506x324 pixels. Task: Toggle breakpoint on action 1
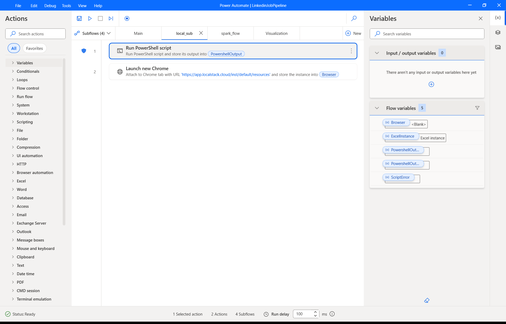(x=84, y=51)
